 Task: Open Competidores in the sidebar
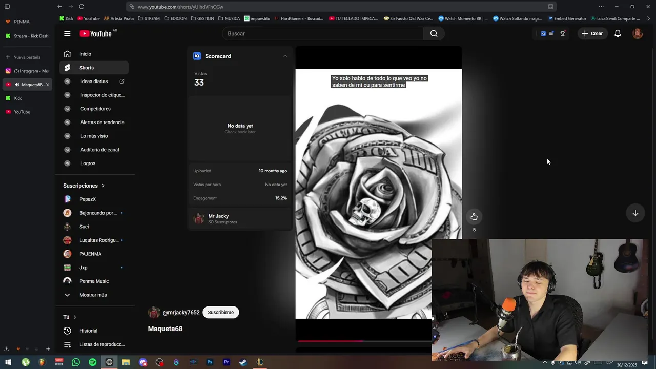[94, 109]
